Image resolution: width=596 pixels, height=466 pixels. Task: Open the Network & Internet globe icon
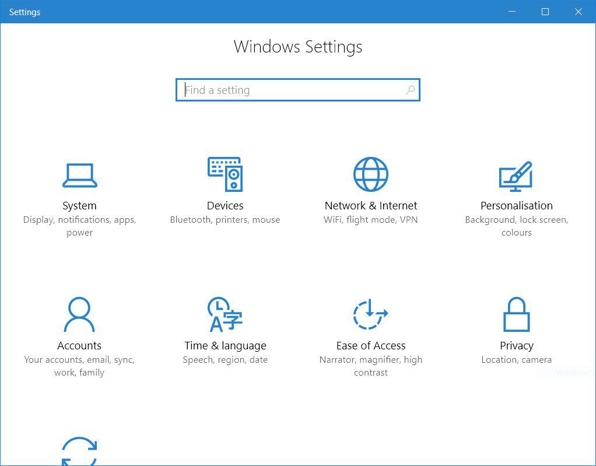tap(370, 174)
